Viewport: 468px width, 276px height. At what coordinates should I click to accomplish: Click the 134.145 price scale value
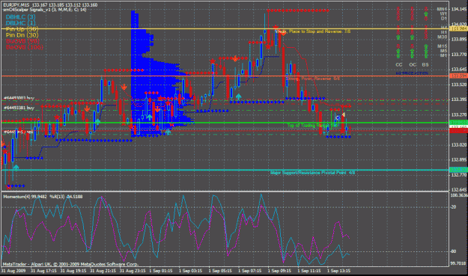(459, 9)
